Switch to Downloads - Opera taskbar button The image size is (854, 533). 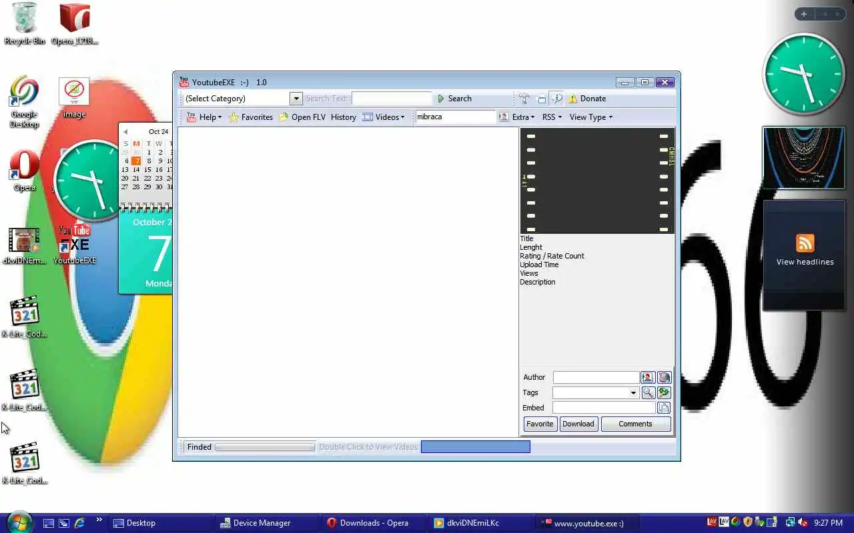pos(374,523)
